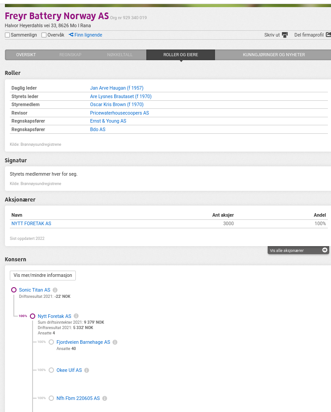This screenshot has height=412, width=331.
Task: Open Fjordveien Barnehage AS company link
Action: coord(83,342)
